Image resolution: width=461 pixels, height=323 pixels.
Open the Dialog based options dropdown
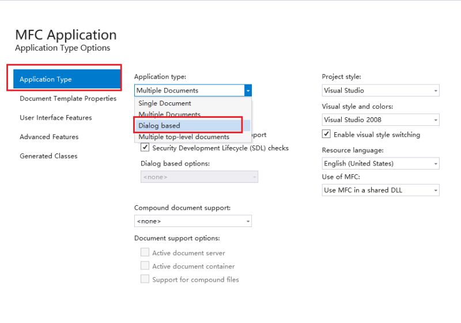coord(199,177)
